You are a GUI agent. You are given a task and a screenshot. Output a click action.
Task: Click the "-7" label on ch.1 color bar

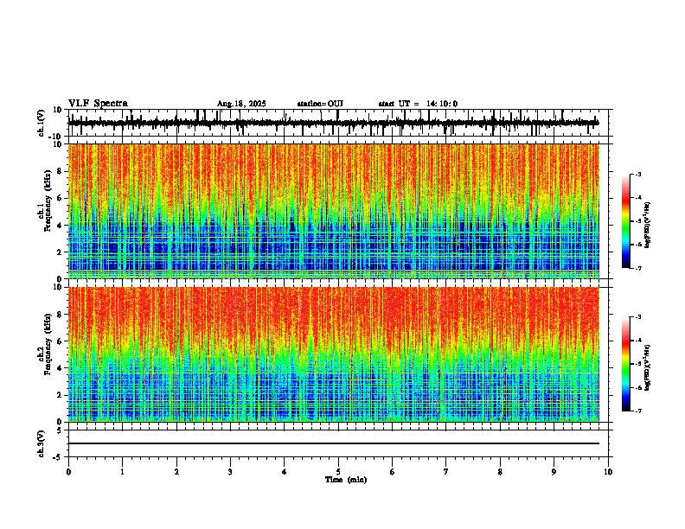(x=638, y=268)
